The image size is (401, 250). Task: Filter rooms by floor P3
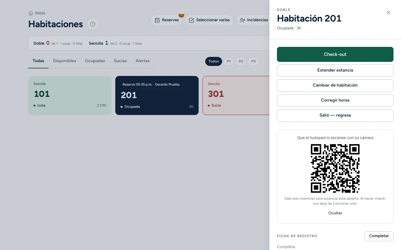[x=253, y=61]
